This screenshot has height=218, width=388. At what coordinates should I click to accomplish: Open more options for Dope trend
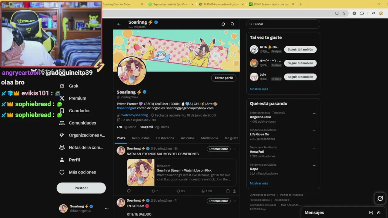[x=315, y=166]
